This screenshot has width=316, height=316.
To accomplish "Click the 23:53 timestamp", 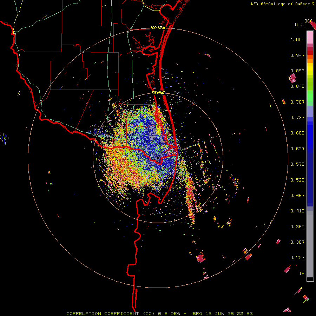I will click(245, 314).
